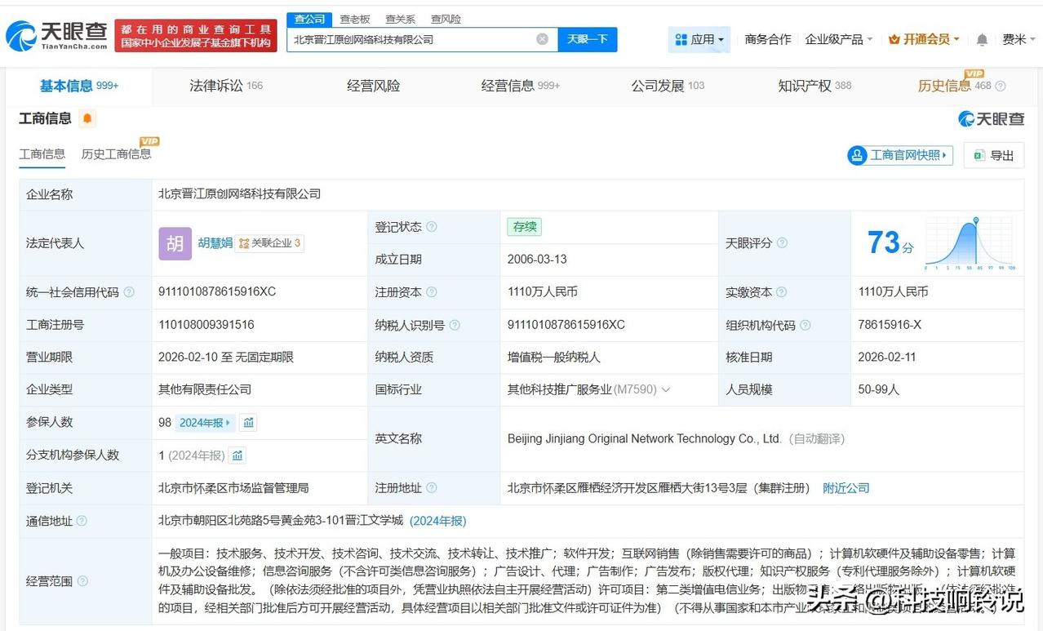Switch to the 查风险 search tab
This screenshot has height=631, width=1043.
click(x=446, y=19)
